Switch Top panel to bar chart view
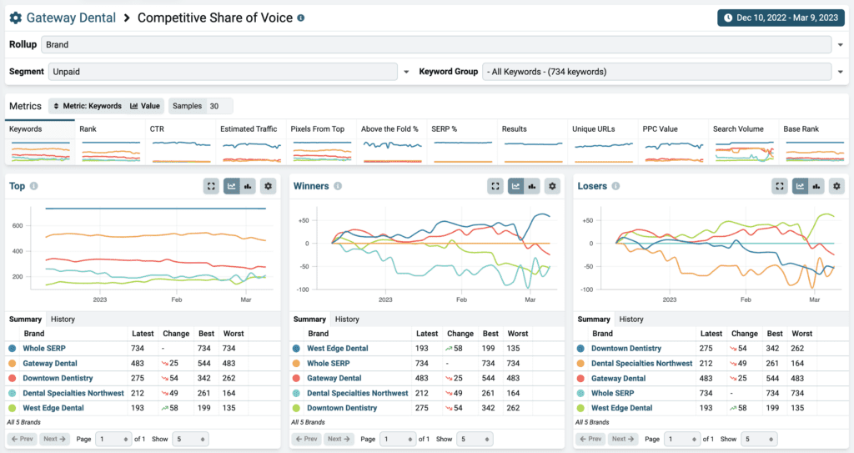854x453 pixels. click(248, 186)
